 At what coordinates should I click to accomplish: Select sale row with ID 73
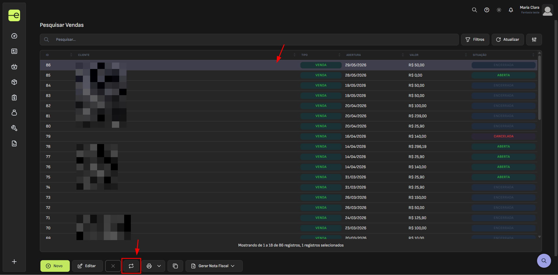288,198
